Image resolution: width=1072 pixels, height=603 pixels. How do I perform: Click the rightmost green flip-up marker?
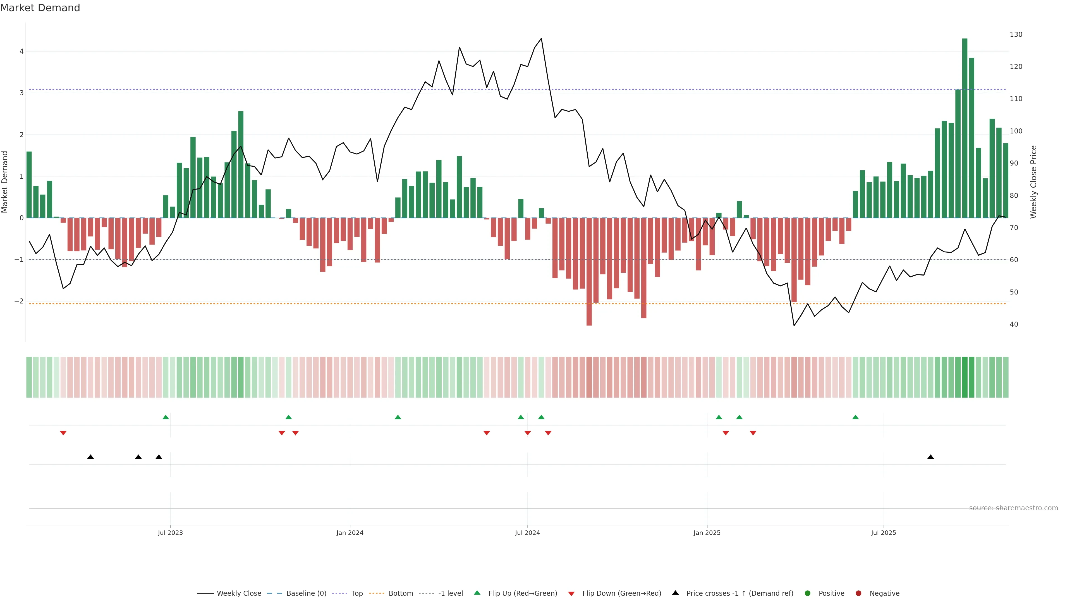pos(856,417)
